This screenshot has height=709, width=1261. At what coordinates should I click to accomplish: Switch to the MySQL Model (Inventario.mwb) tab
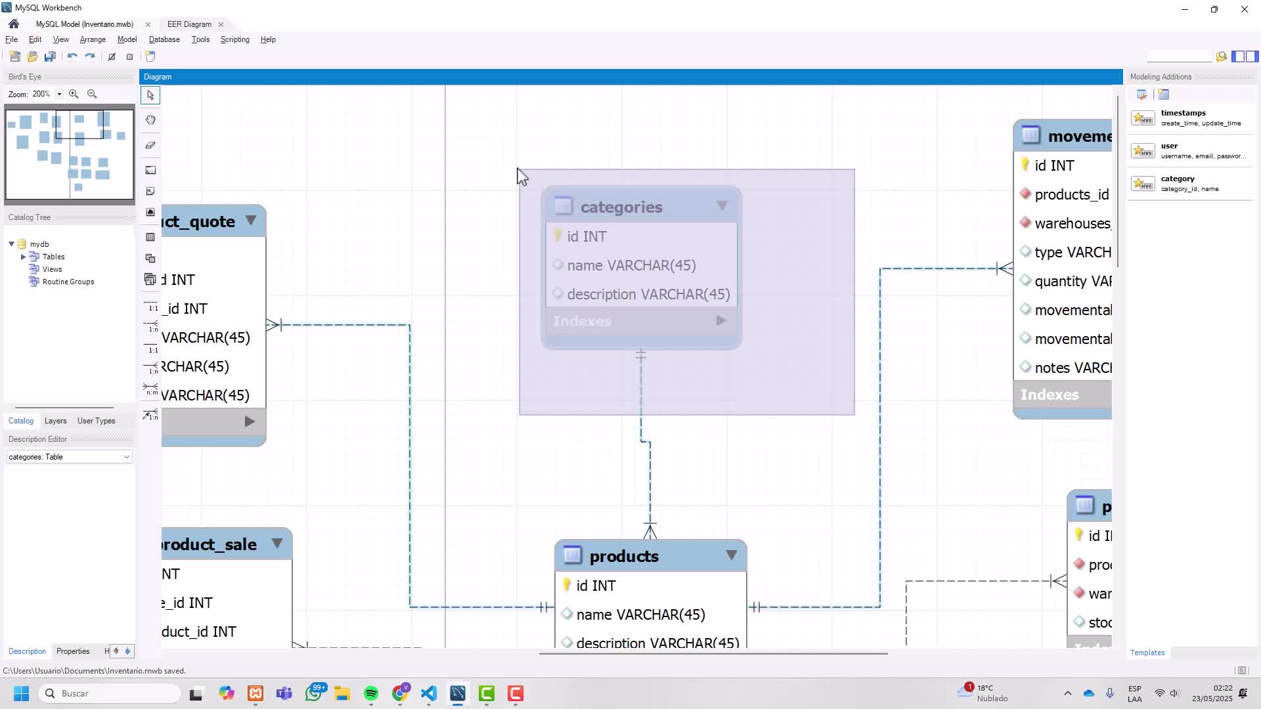pos(84,24)
